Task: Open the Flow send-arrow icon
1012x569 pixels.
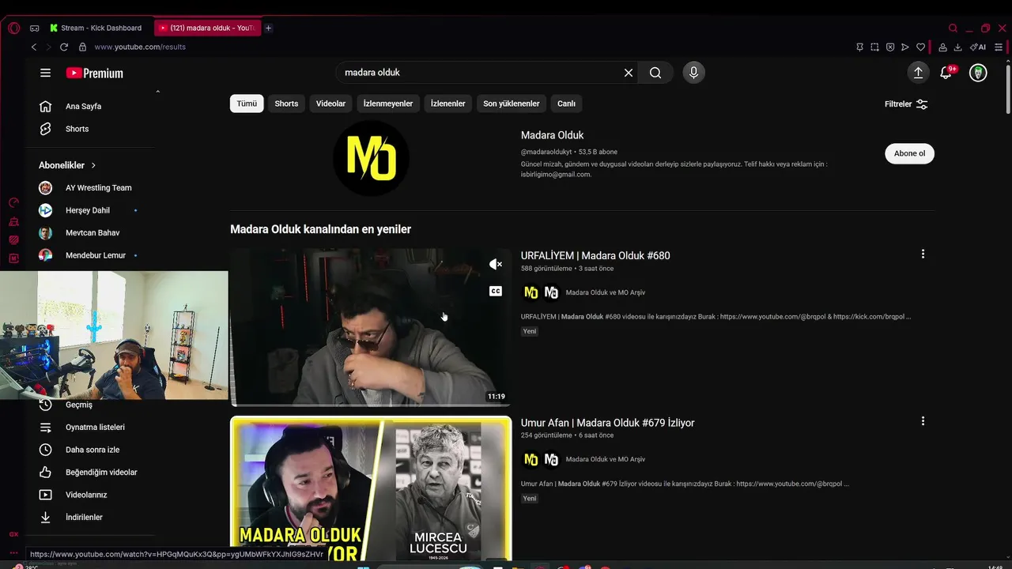Action: (905, 47)
